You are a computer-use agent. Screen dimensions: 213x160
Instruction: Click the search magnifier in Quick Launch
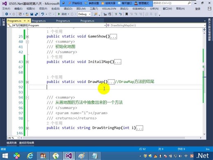click(189, 3)
